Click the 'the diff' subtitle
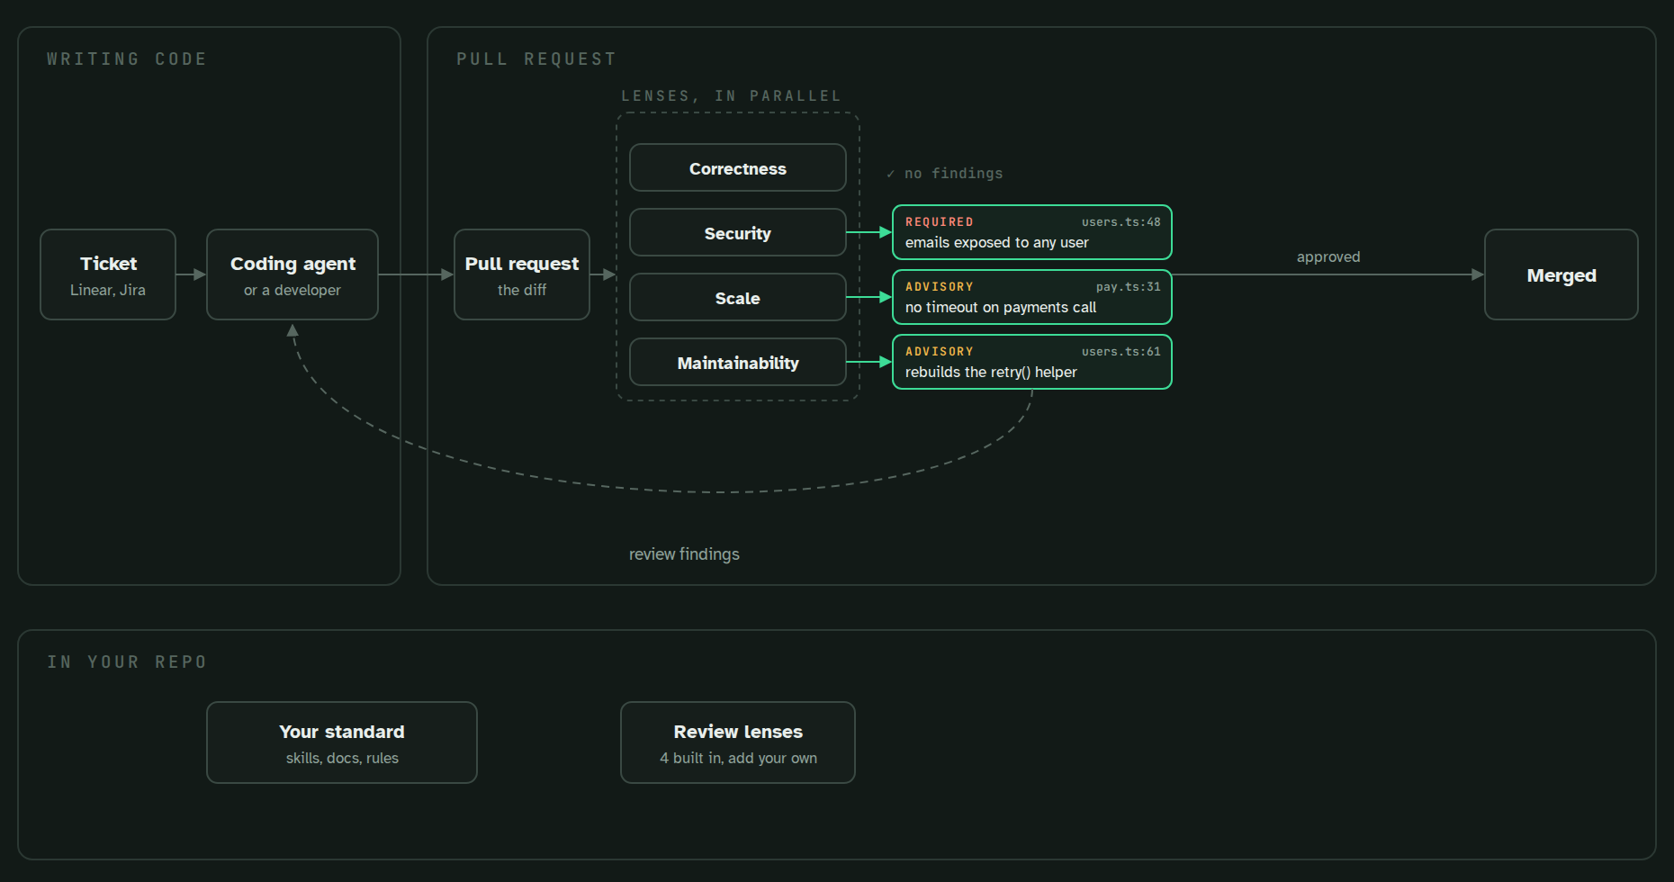Image resolution: width=1674 pixels, height=882 pixels. pyautogui.click(x=522, y=290)
